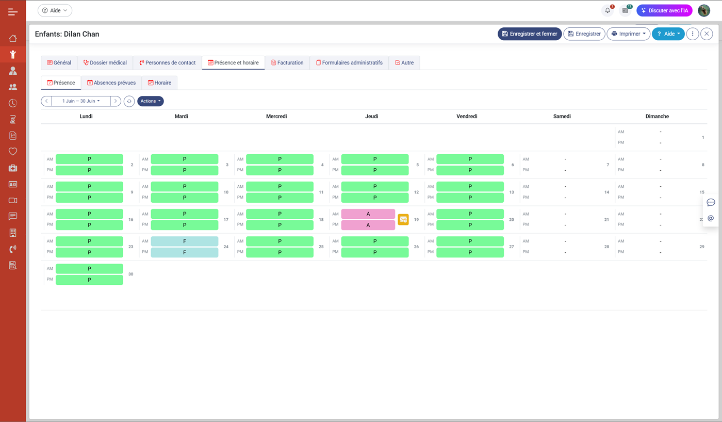Click the pink AM absence cell on June 19
This screenshot has width=722, height=422.
(368, 214)
